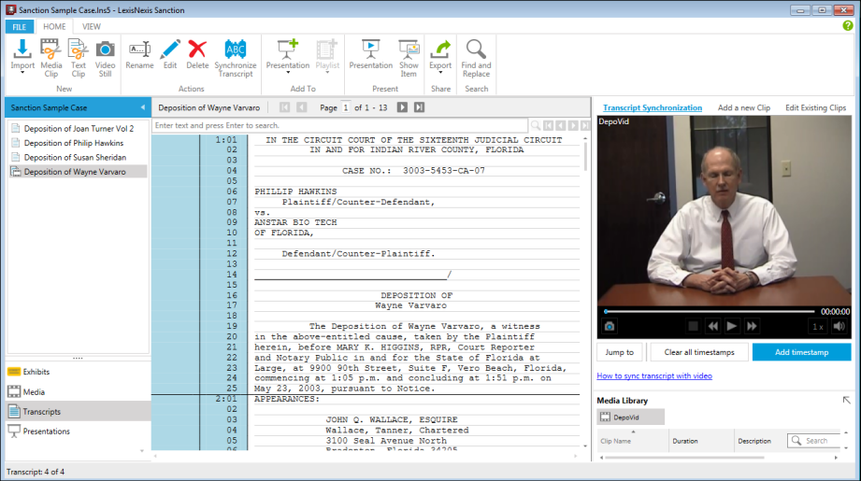
Task: Click the Add timestamp button
Action: 802,352
